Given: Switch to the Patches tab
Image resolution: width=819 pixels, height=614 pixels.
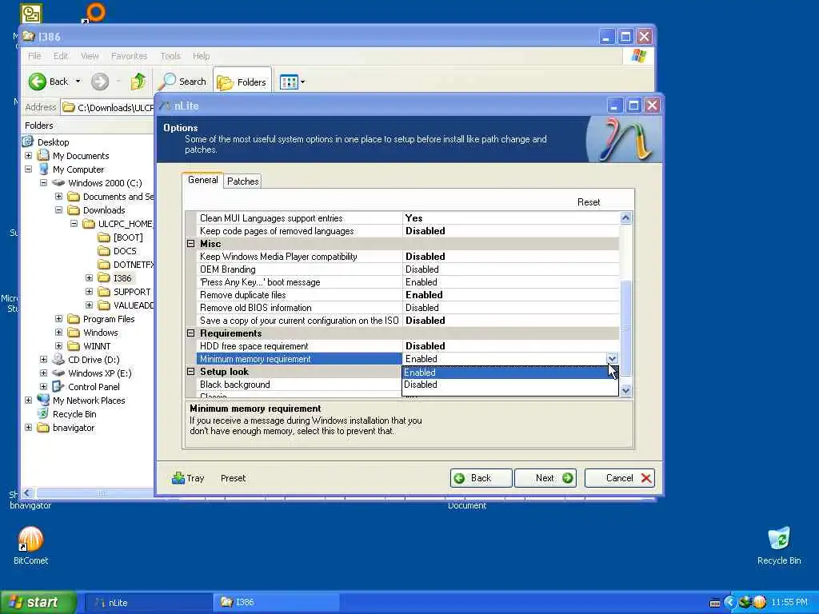Looking at the screenshot, I should (x=243, y=181).
